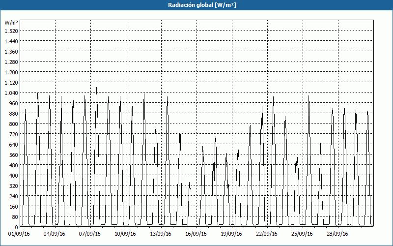
Task: Select the 13/09/16 date label
Action: click(161, 234)
